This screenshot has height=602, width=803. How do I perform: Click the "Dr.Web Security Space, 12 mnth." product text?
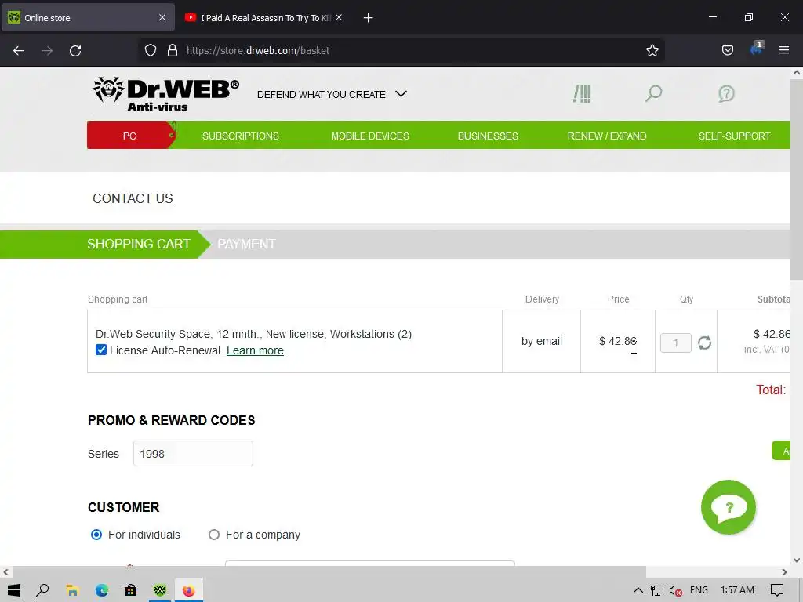179,334
